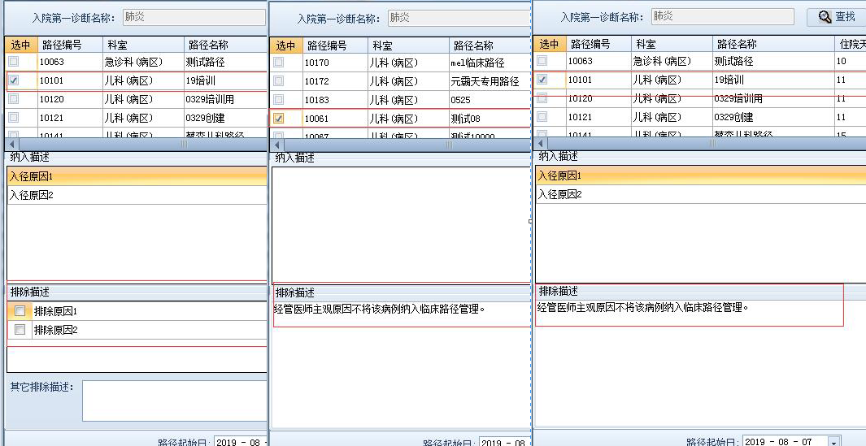This screenshot has height=446, width=866.
Task: Click the mel临床路径 cell
Action: (490, 63)
